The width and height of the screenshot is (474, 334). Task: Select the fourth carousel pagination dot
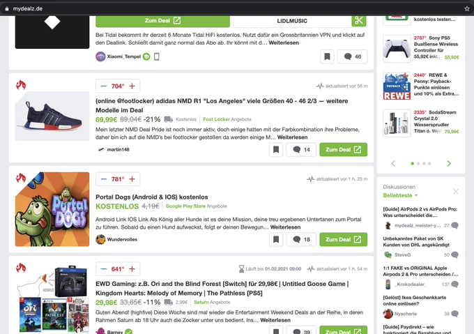(429, 164)
